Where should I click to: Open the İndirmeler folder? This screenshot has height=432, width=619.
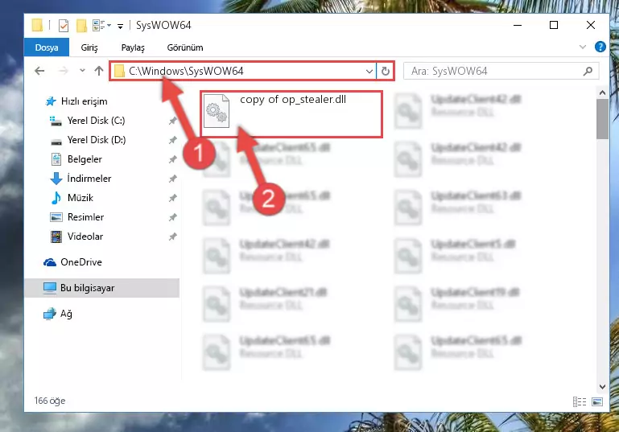pyautogui.click(x=89, y=179)
